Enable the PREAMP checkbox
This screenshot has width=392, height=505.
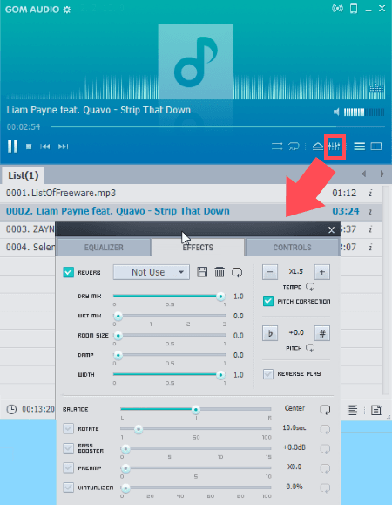68,468
